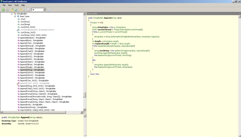Select Append(Char) : StringBuilder row
The height and width of the screenshot is (137, 241).
[32, 43]
